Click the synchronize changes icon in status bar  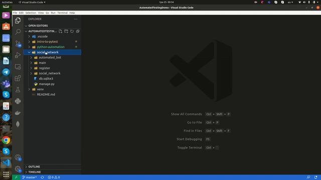click(x=42, y=177)
